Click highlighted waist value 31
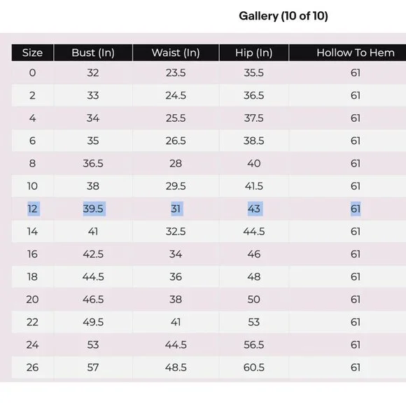 (x=177, y=209)
